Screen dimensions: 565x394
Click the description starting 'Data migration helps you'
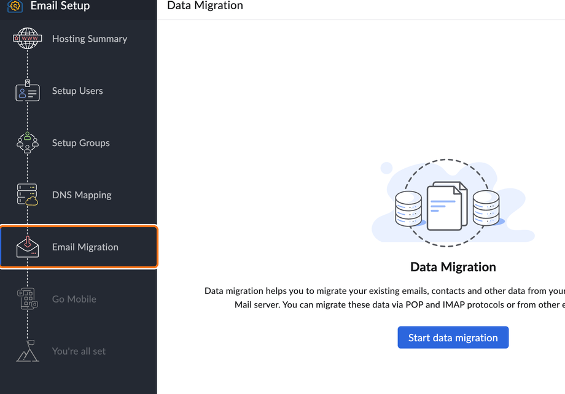click(x=384, y=298)
